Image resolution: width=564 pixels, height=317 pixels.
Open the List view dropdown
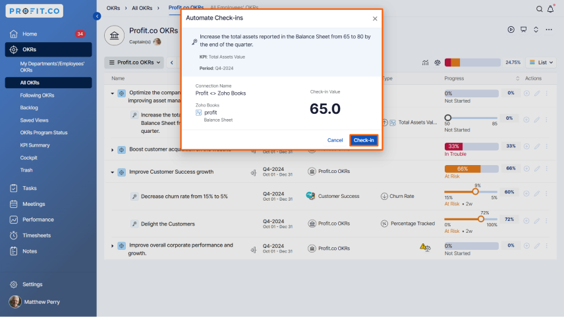(541, 62)
